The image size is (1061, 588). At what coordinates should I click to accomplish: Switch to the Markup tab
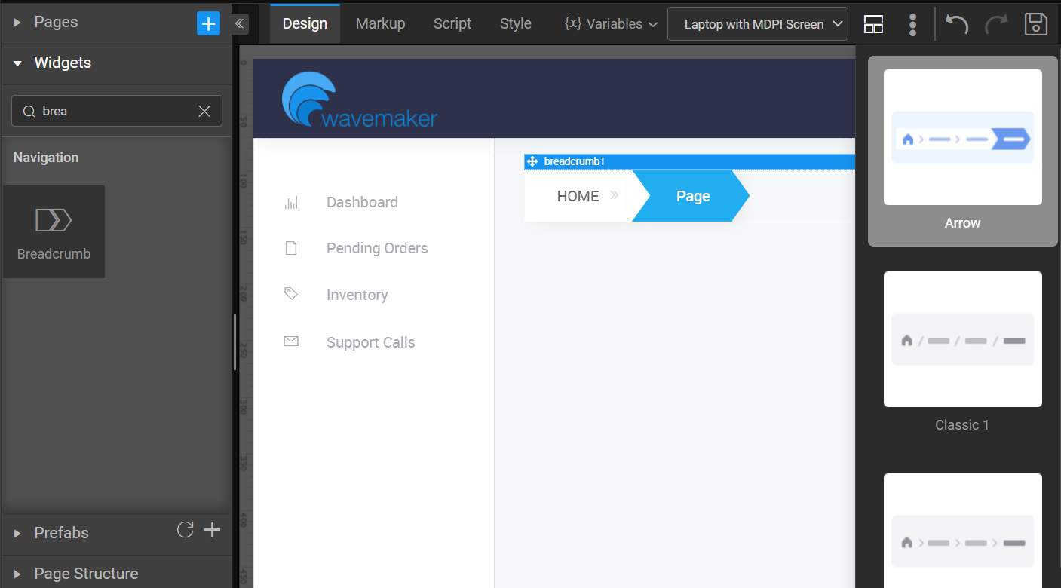pyautogui.click(x=380, y=24)
